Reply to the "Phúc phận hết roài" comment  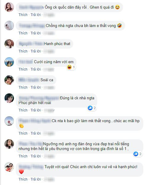pyautogui.click(x=36, y=110)
